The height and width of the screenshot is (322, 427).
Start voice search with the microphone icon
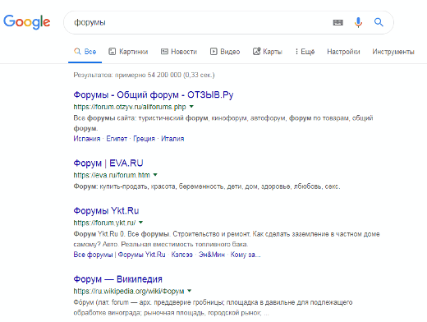358,22
